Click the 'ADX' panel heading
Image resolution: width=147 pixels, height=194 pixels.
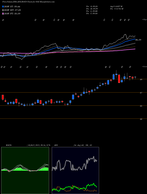[x=56, y=145]
